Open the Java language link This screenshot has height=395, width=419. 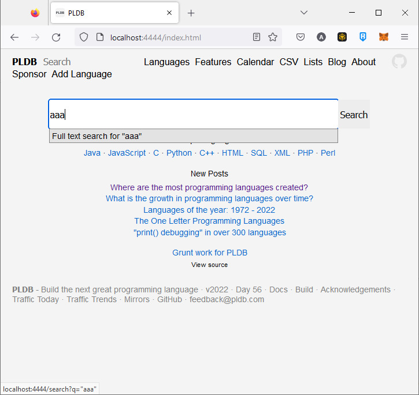click(x=92, y=153)
